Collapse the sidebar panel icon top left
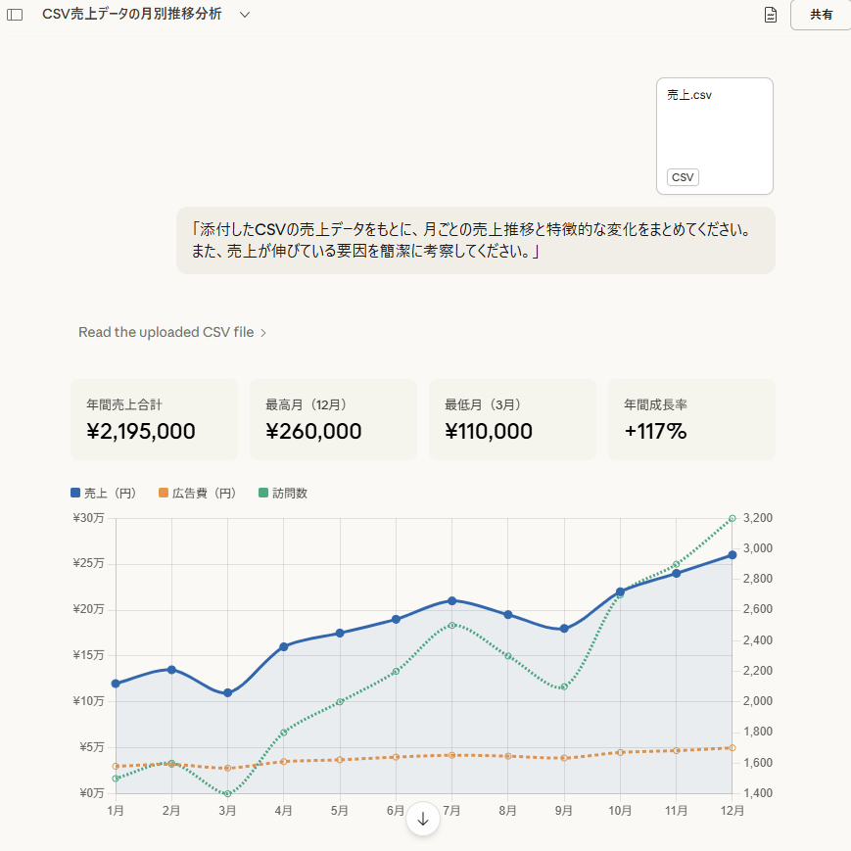 click(15, 15)
